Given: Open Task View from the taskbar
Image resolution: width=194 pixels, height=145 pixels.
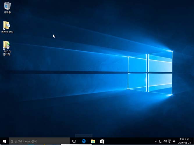Looking at the screenshot, I should (74, 141).
